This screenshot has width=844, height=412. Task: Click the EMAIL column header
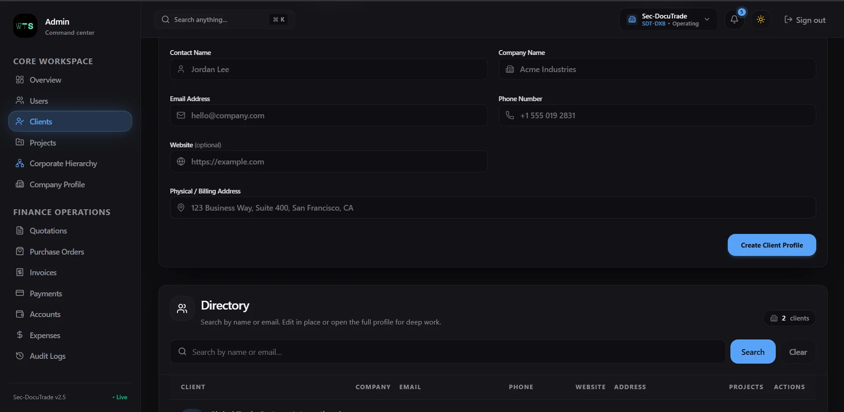click(410, 387)
